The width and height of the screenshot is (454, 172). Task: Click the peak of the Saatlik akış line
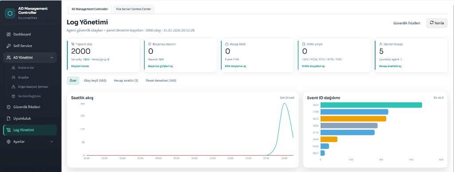tap(285, 103)
